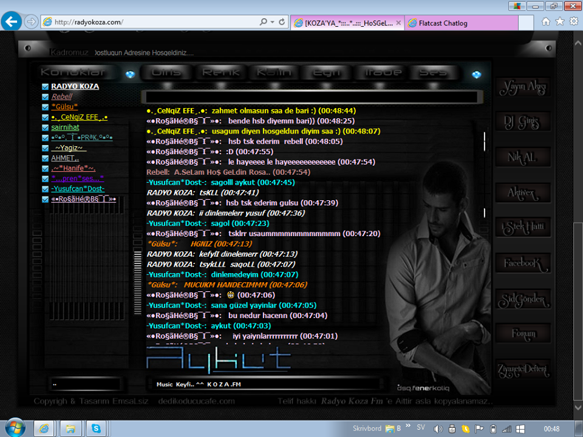
Task: Toggle the ~Yagiz~ checkbox
Action: point(46,148)
